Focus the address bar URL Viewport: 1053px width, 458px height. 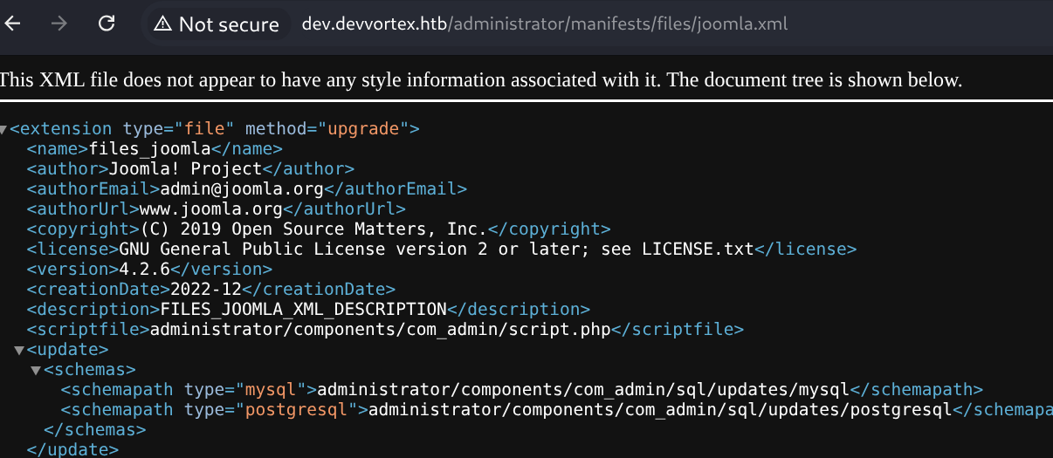pyautogui.click(x=544, y=24)
